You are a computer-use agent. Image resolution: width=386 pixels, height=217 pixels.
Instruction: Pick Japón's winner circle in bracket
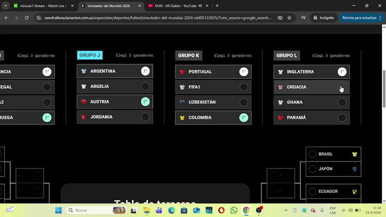pos(312,169)
